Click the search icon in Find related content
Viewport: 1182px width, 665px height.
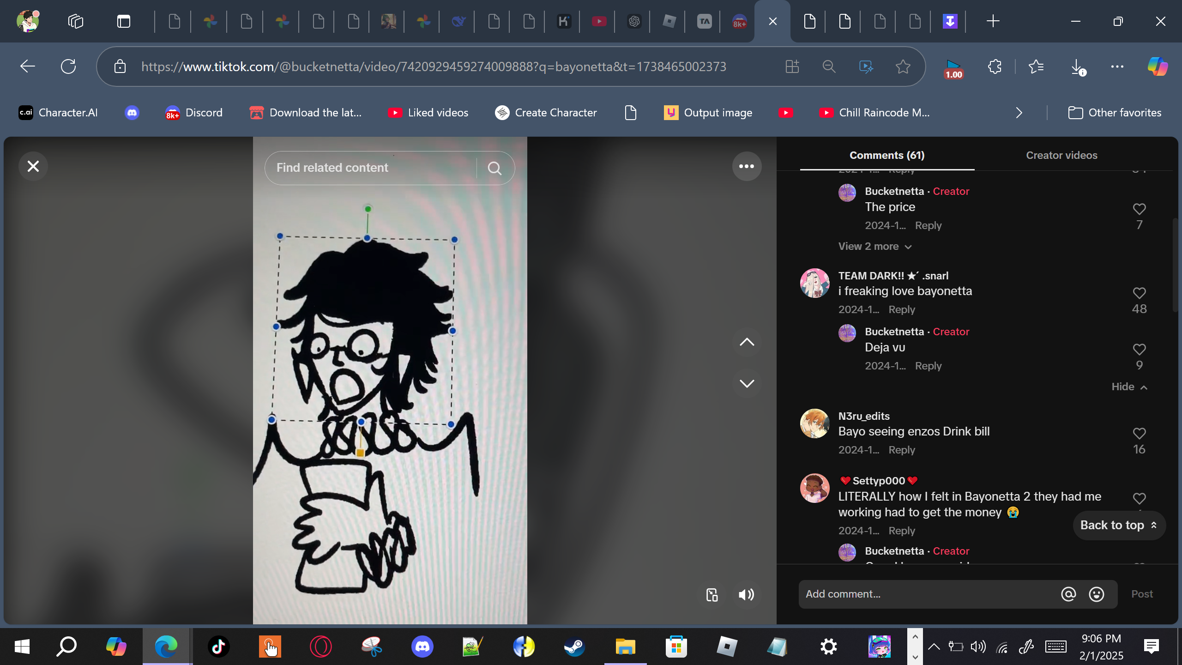pyautogui.click(x=495, y=168)
